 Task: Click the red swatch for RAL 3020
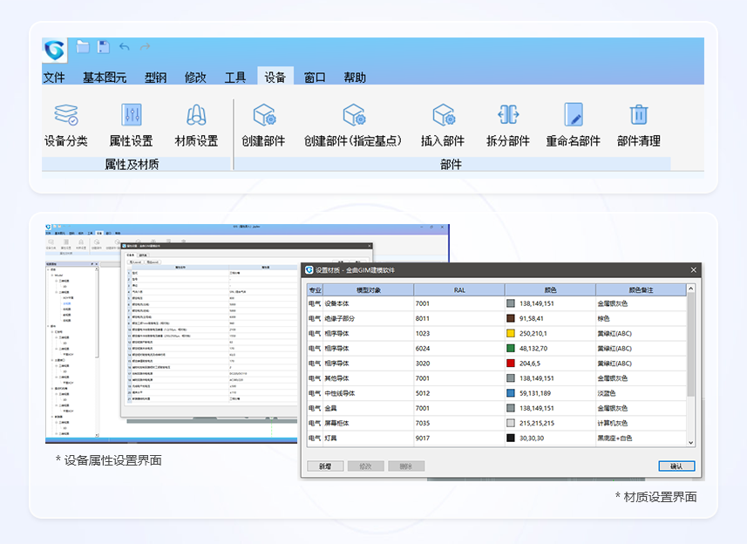click(511, 364)
